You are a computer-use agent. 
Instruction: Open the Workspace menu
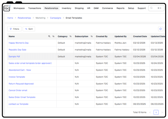[19, 8]
